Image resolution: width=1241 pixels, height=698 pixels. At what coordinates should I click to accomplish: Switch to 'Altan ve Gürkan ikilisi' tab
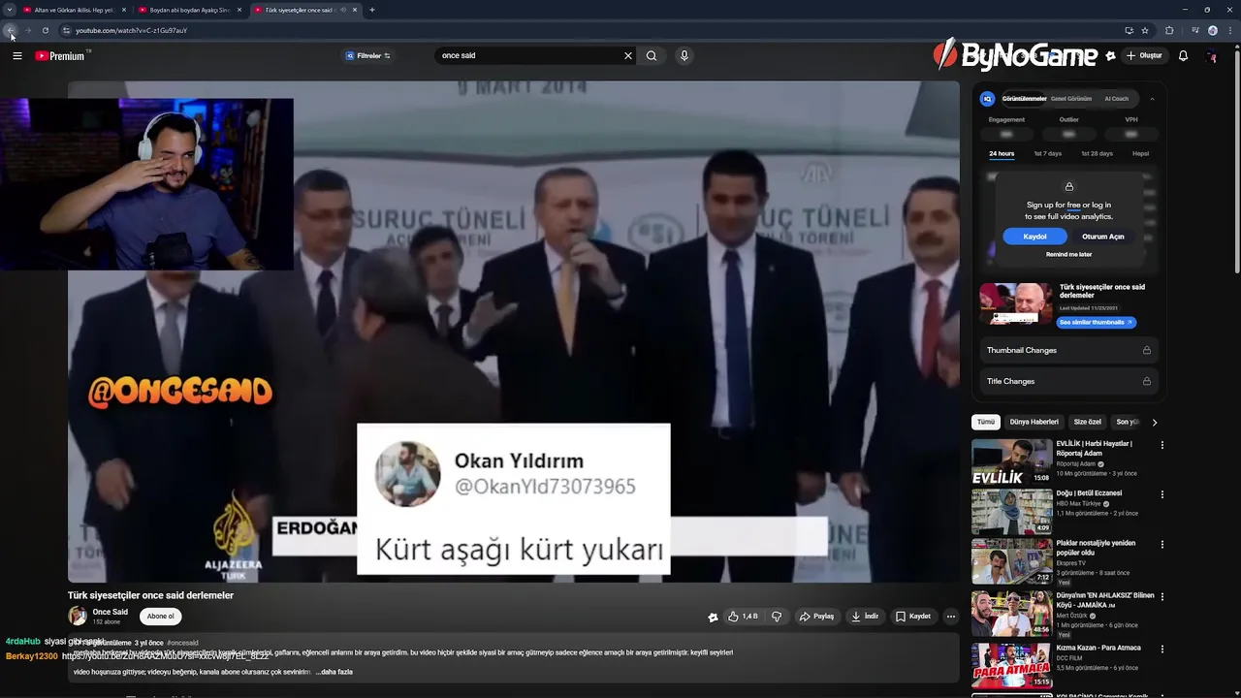coord(74,10)
